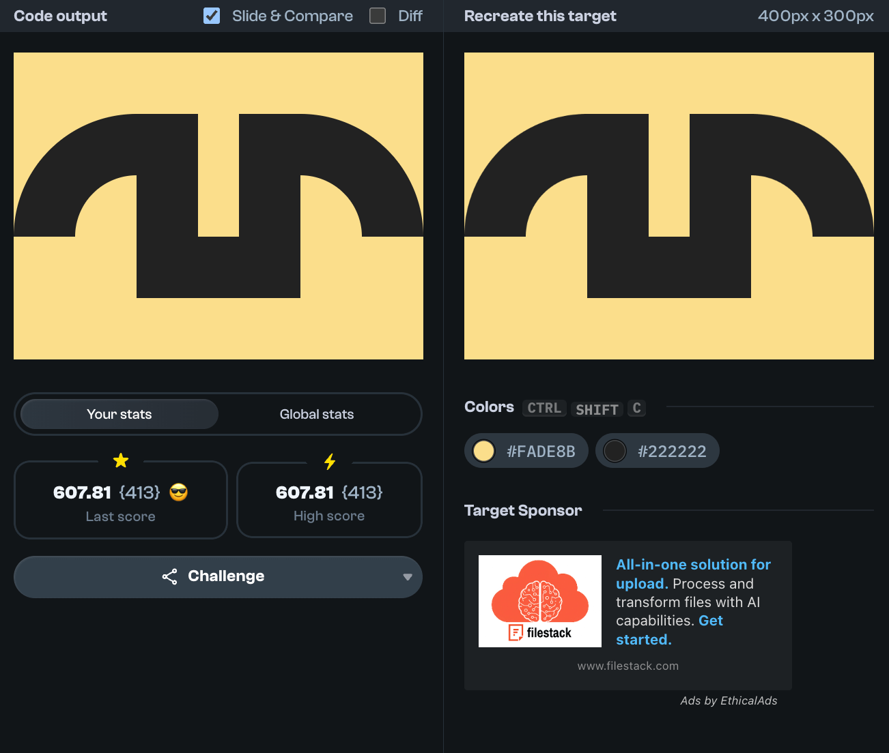
Task: Click the Code output preview image
Action: point(218,206)
